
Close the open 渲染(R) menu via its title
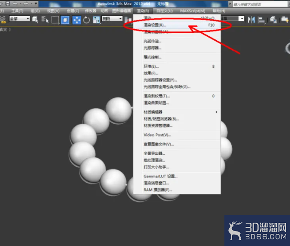143,11
